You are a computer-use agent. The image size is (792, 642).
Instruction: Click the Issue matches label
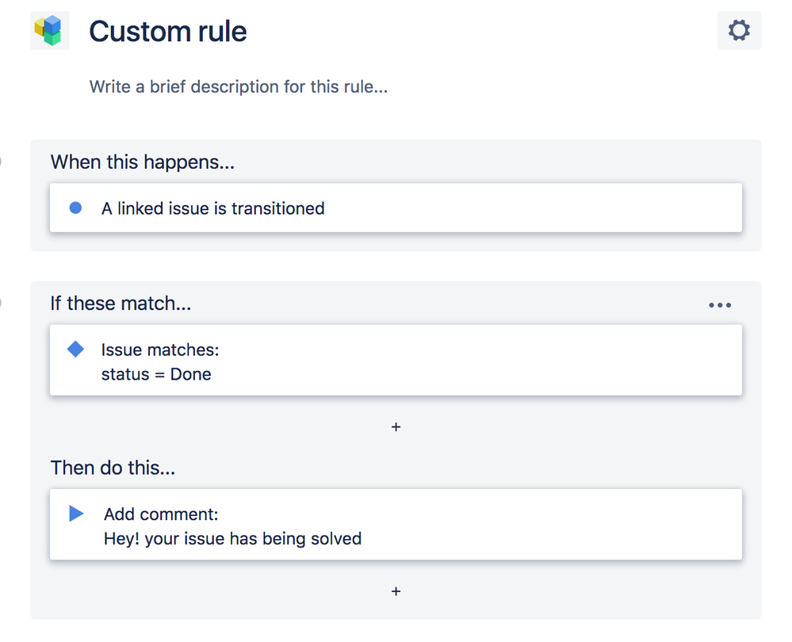coord(159,350)
